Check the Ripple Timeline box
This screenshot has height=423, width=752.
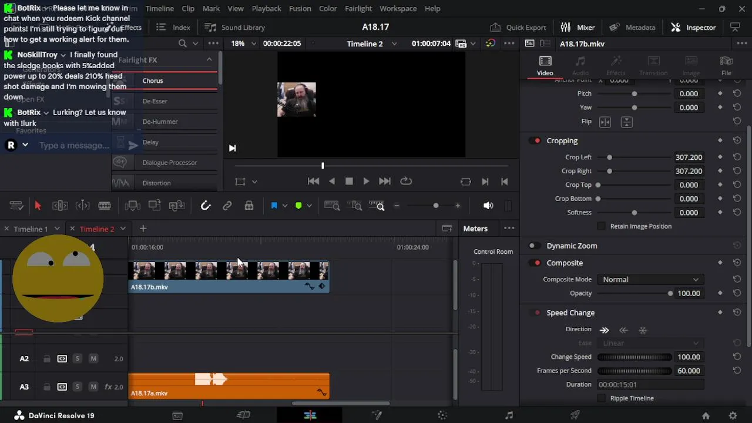point(601,398)
